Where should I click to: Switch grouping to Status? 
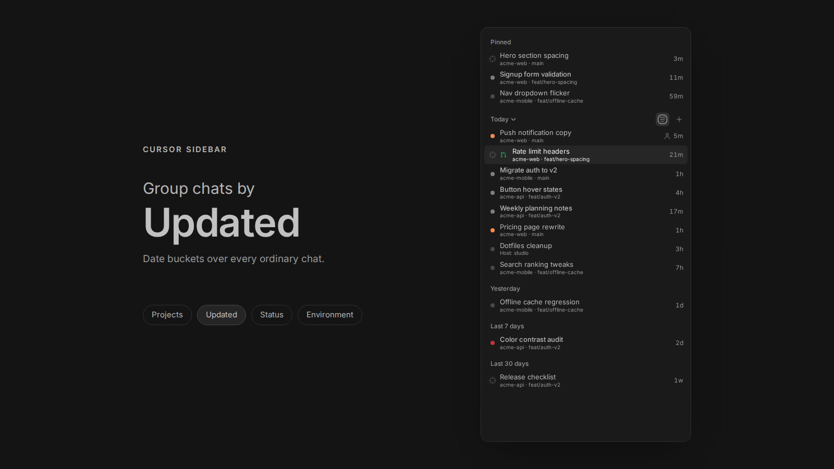point(272,315)
